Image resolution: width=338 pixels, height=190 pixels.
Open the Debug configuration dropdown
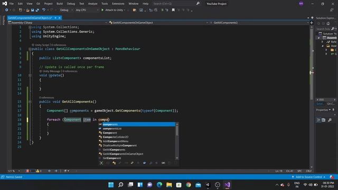pos(66,10)
